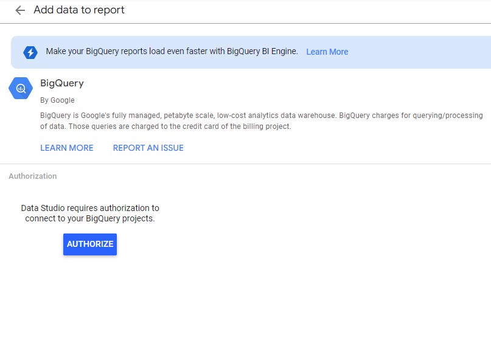
Task: Click REPORT AN ISSUE link
Action: [x=148, y=148]
